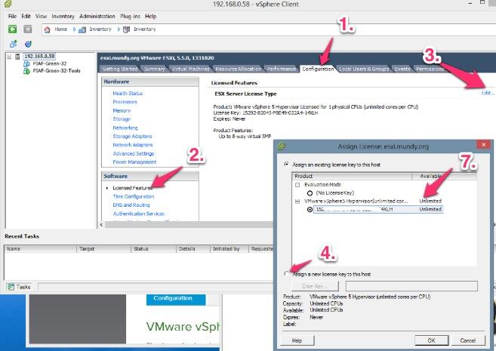This screenshot has width=496, height=351.
Task: Open the Plug-ins menu
Action: 130,16
